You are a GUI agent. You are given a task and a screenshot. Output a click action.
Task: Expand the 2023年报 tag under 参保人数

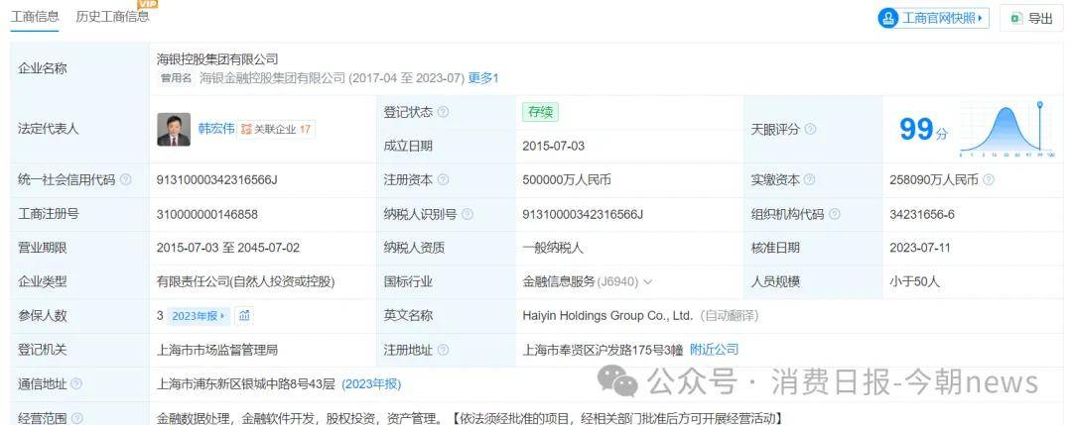click(x=199, y=315)
